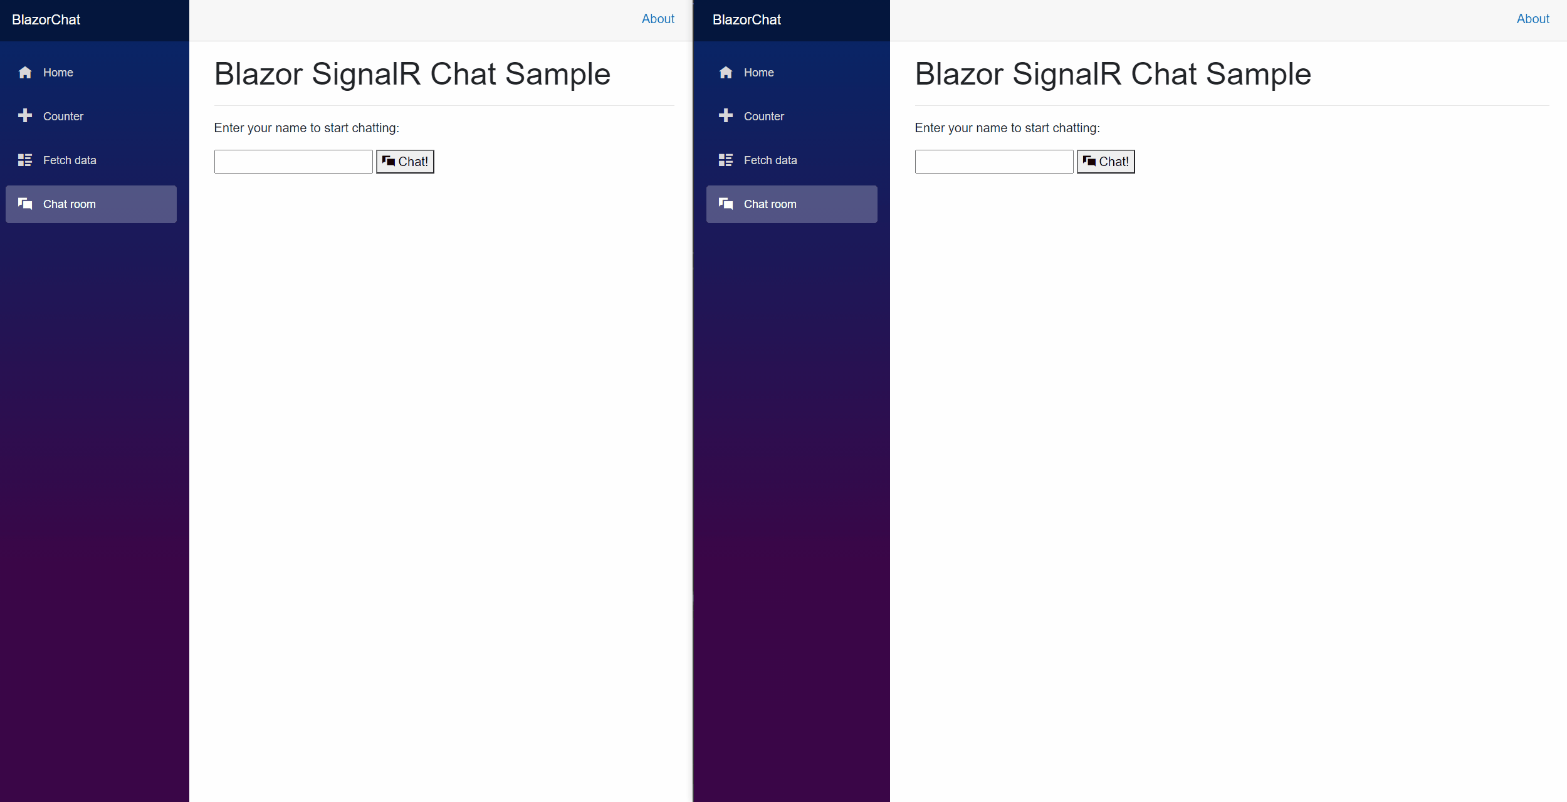Click the Counter sidebar icon

[24, 115]
